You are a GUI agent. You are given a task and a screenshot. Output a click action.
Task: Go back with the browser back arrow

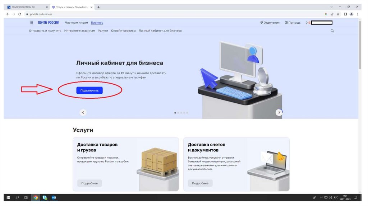(x=8, y=14)
